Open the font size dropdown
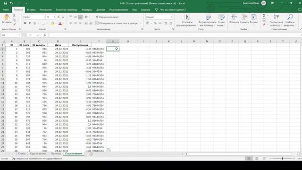302x170 pixels. pyautogui.click(x=54, y=17)
